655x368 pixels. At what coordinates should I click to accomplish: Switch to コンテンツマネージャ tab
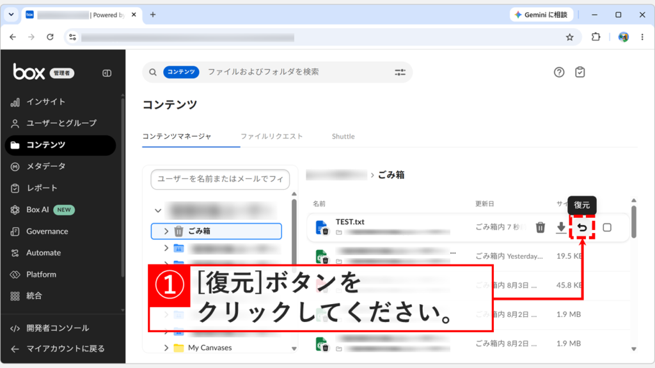tap(177, 137)
